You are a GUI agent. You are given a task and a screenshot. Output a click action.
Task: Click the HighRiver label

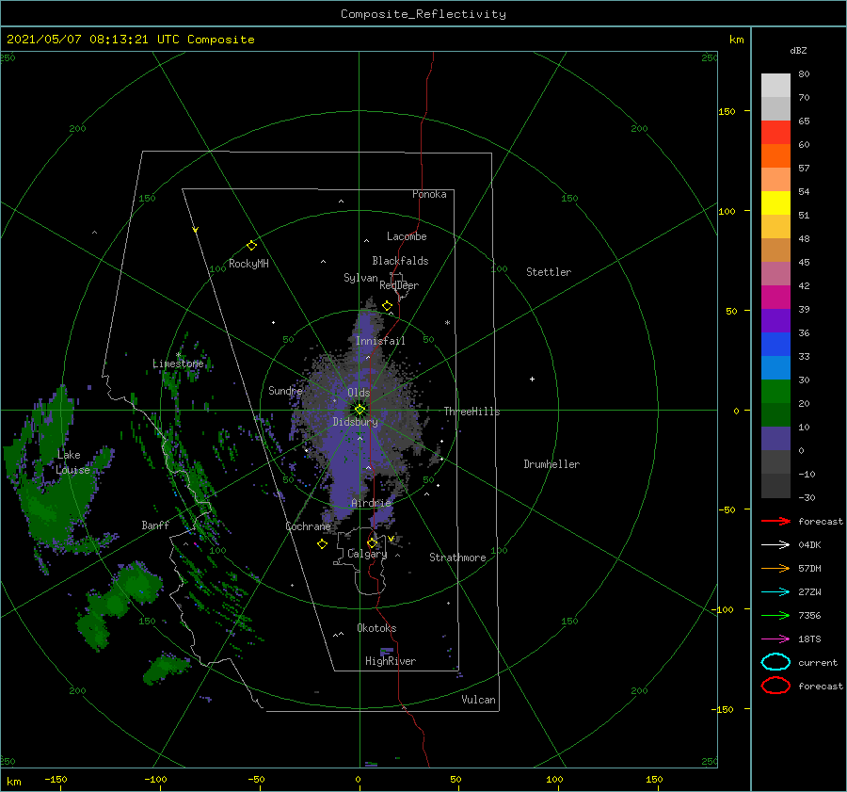coord(391,661)
